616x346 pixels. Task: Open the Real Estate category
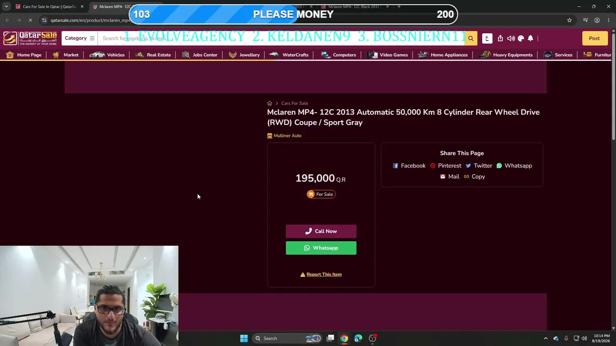click(153, 55)
